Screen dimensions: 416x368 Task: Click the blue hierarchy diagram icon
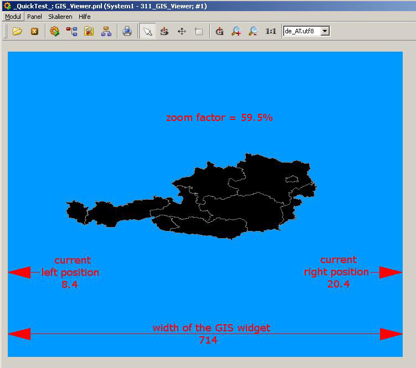coord(106,32)
